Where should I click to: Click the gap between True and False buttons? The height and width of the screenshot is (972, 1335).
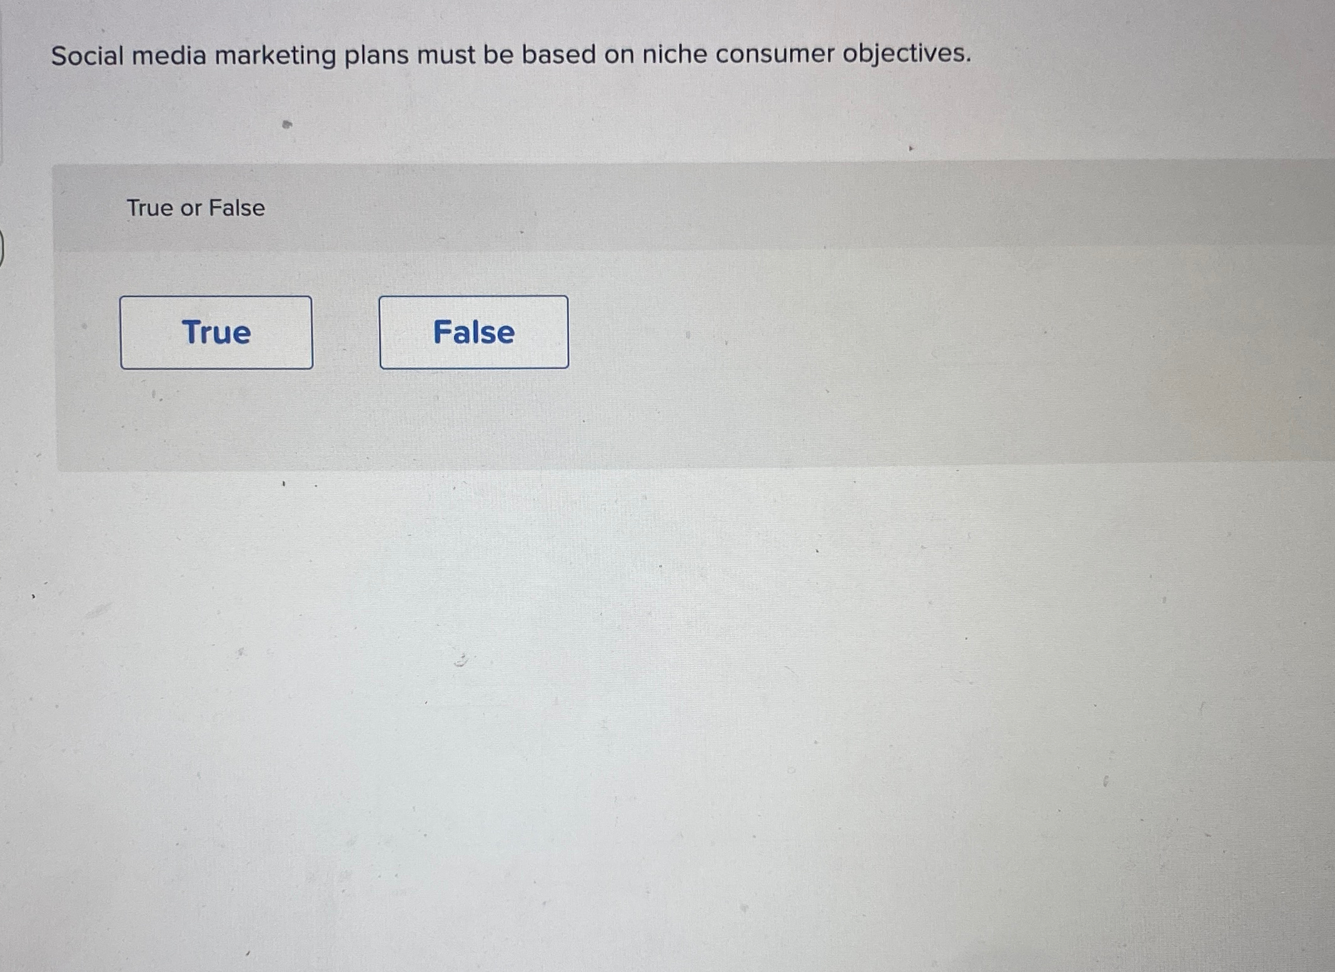pos(346,332)
